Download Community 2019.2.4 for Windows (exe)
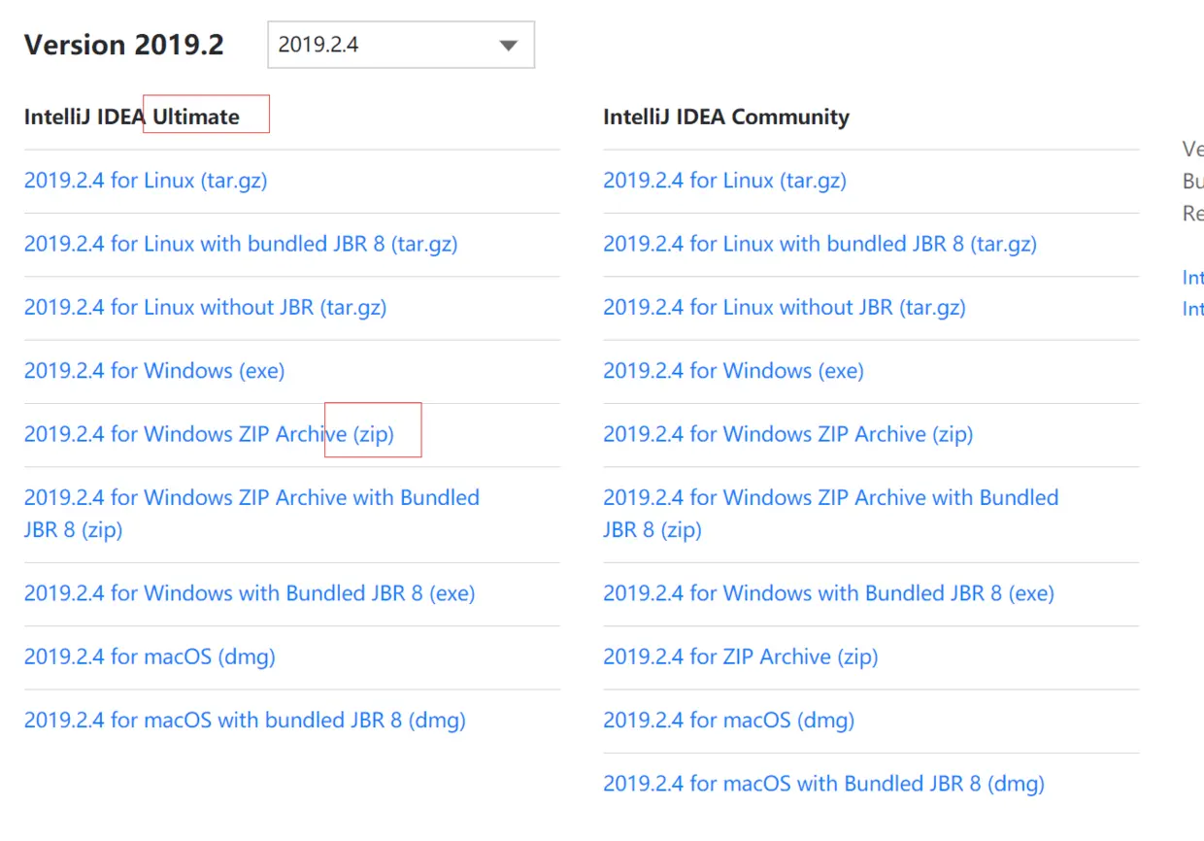Viewport: 1204px width, 841px height. click(733, 371)
